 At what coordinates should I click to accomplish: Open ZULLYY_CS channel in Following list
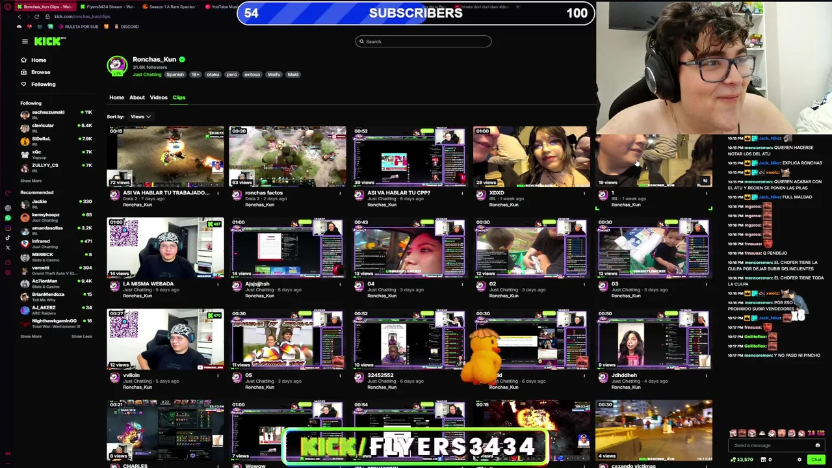[x=57, y=166]
